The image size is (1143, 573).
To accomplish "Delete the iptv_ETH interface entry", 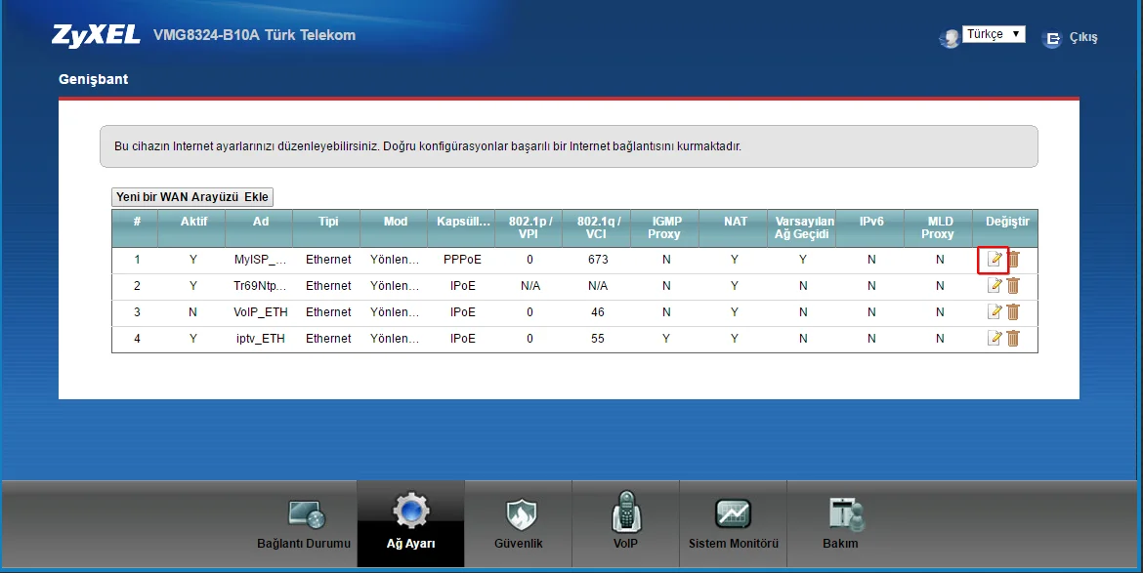I will (x=1013, y=339).
